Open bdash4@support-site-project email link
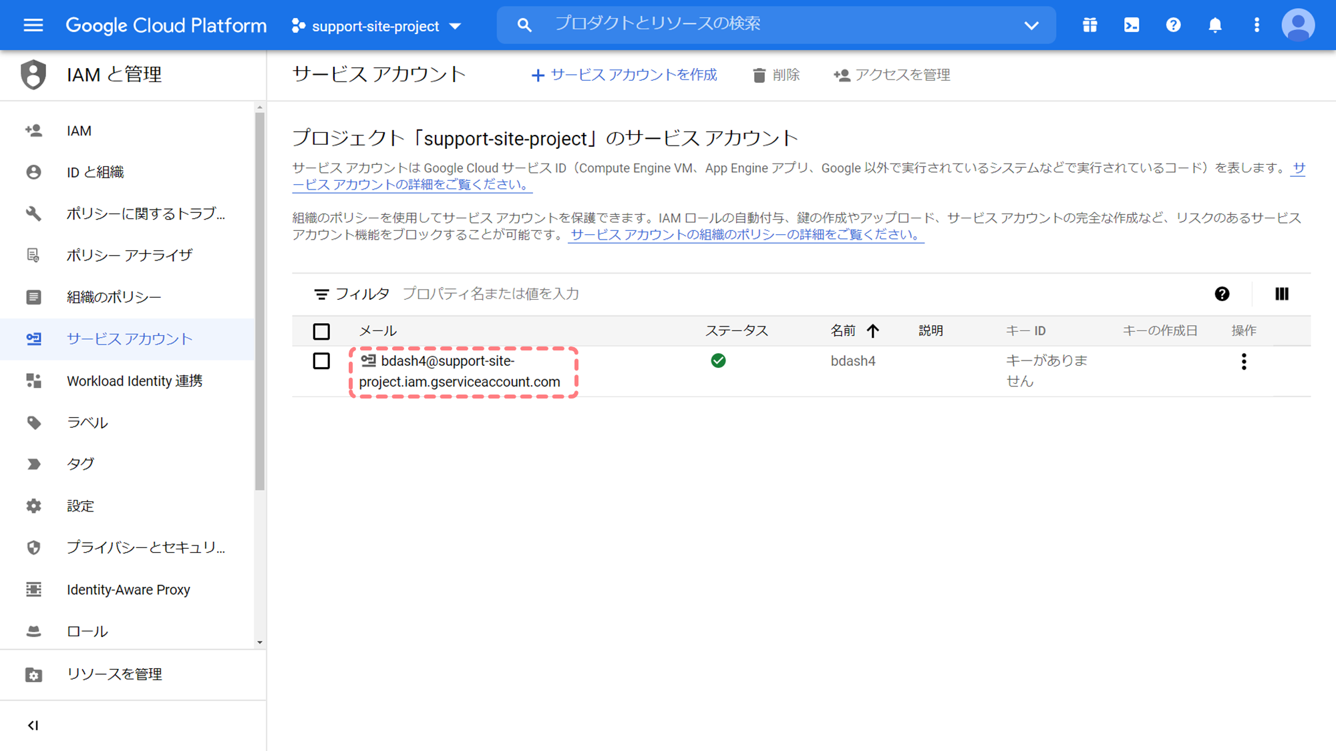The image size is (1336, 751). (x=460, y=371)
